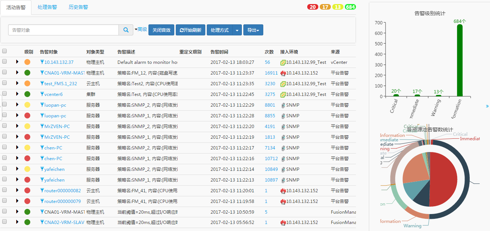
Task: Click the filter icon beside vcenter6
Action: (x=42, y=94)
